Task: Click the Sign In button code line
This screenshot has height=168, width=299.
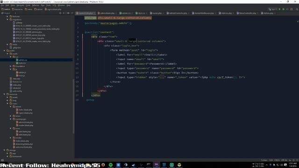Action: point(157,73)
